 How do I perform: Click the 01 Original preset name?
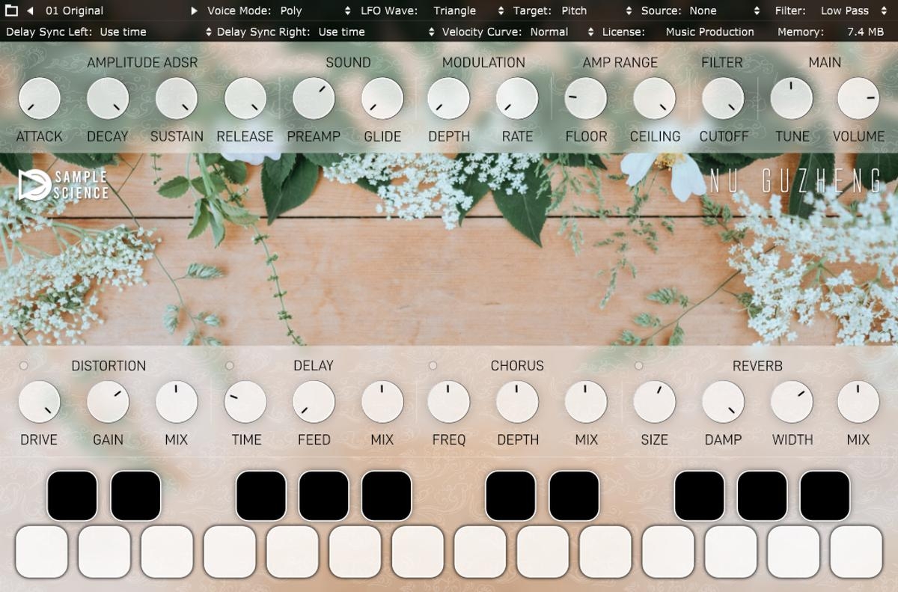coord(75,10)
